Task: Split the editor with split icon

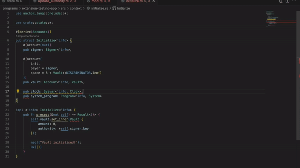Action: [288, 1]
